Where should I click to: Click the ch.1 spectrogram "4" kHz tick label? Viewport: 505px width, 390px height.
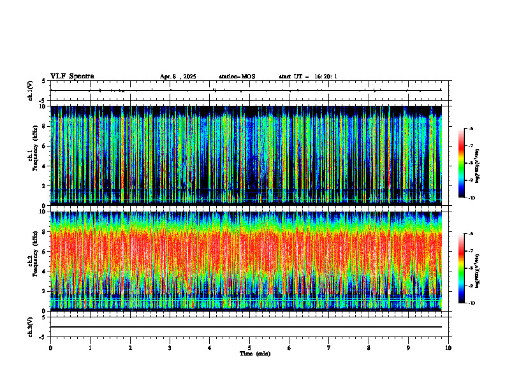tap(45, 166)
